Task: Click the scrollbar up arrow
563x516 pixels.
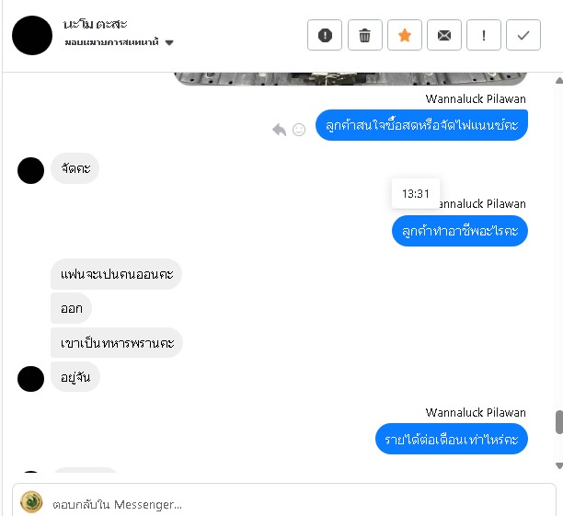Action: tap(558, 81)
